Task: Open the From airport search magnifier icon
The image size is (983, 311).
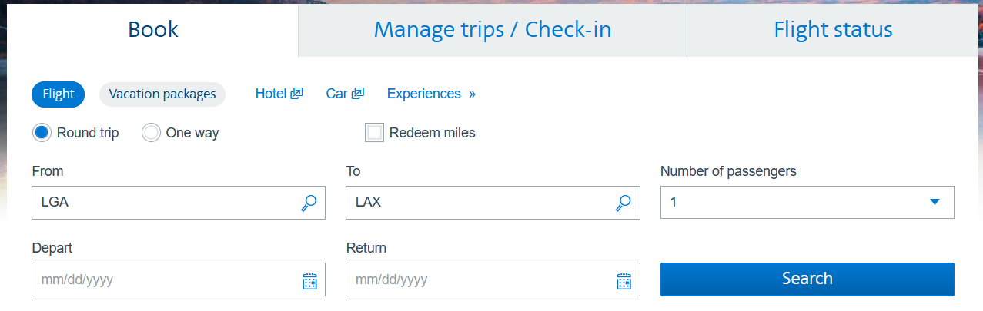Action: (309, 203)
